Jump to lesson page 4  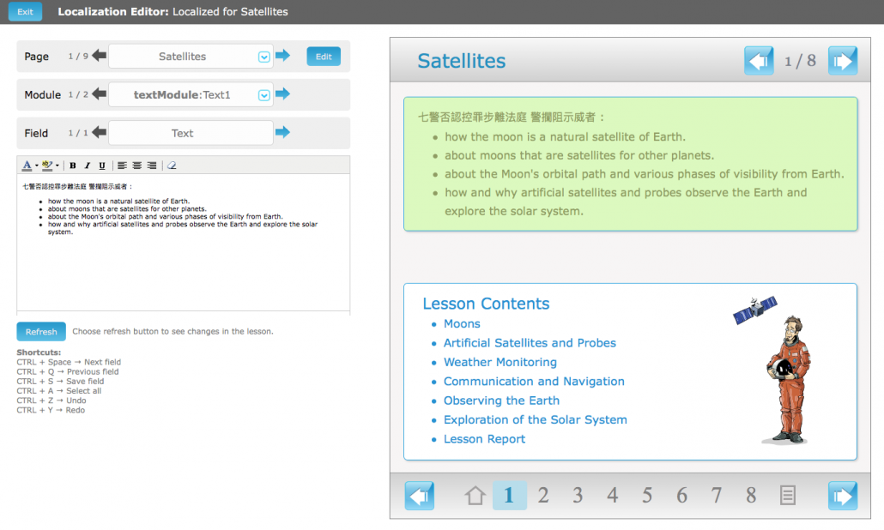[612, 496]
